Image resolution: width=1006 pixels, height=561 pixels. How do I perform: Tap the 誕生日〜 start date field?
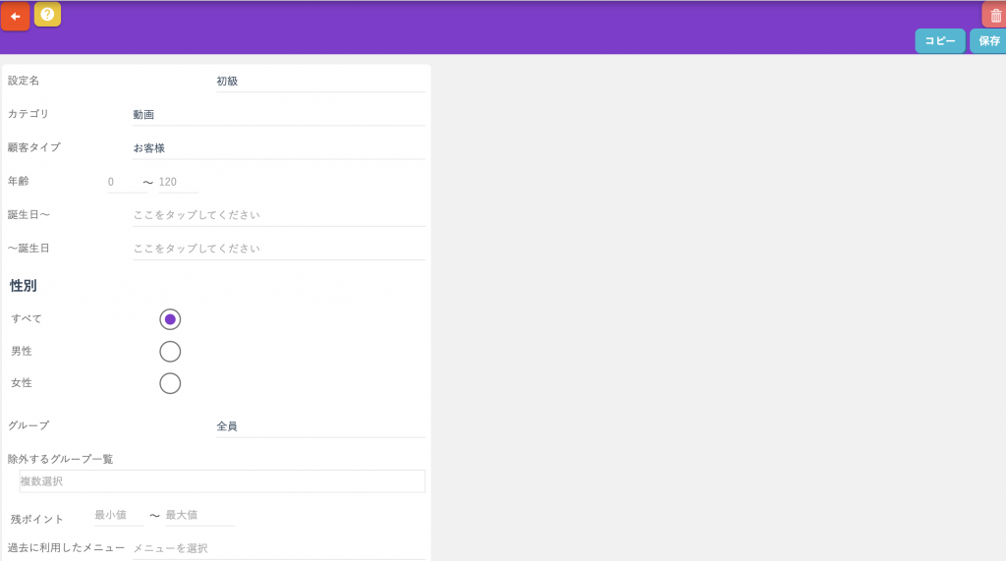pos(278,215)
